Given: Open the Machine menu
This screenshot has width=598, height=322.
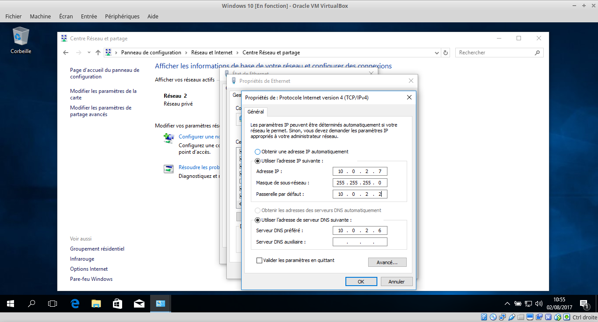Looking at the screenshot, I should point(40,16).
